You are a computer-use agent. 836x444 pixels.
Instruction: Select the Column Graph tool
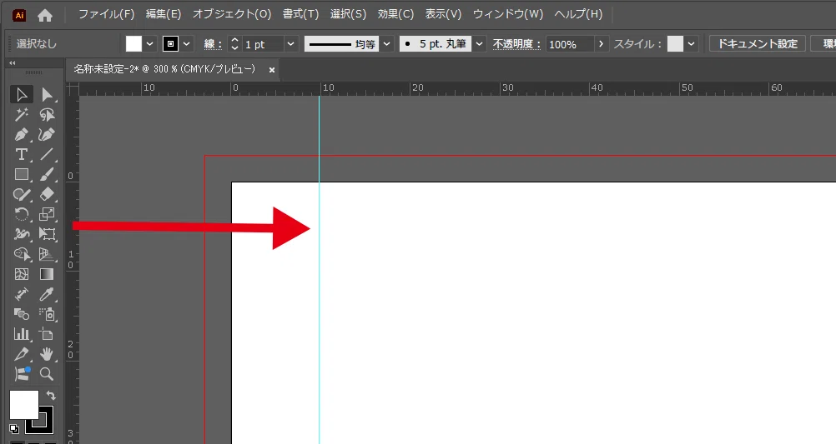(x=22, y=334)
